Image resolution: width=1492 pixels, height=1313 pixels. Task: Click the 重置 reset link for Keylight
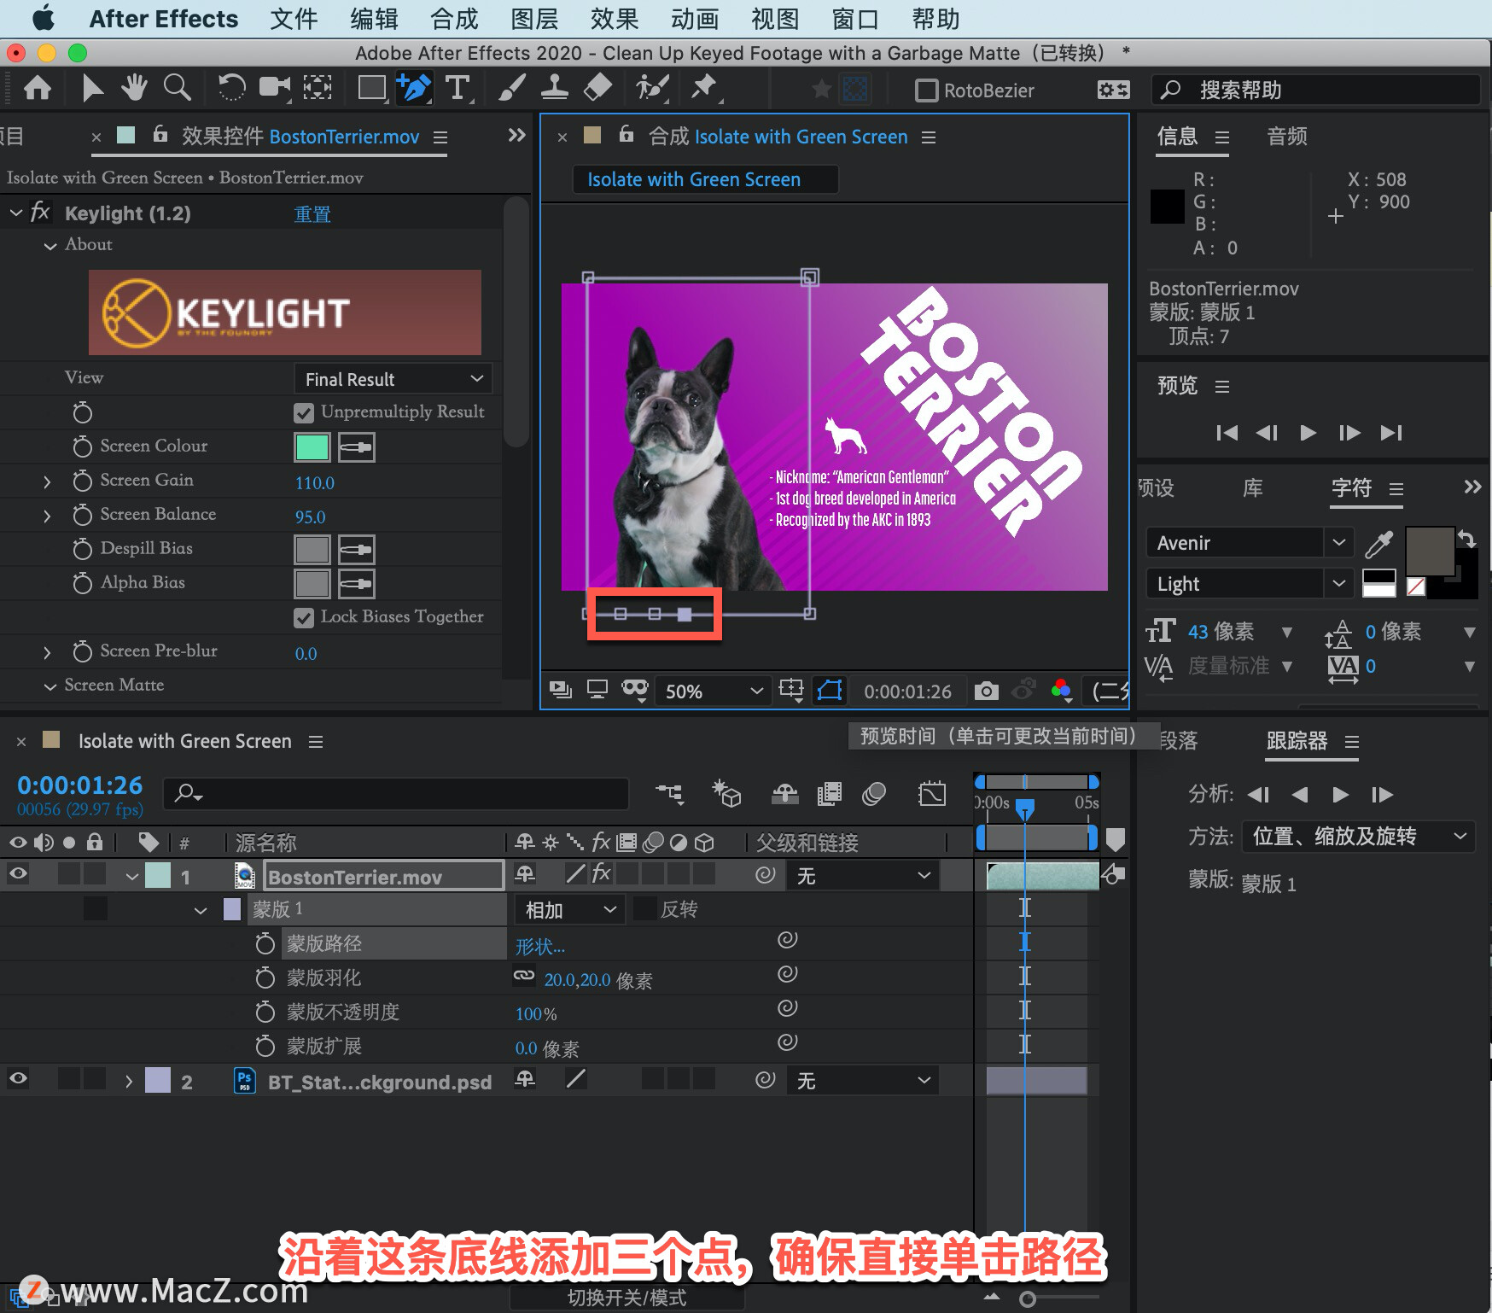click(312, 214)
